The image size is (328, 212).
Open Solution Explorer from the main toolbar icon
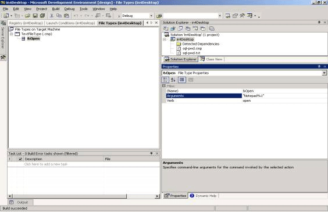pyautogui.click(x=228, y=16)
